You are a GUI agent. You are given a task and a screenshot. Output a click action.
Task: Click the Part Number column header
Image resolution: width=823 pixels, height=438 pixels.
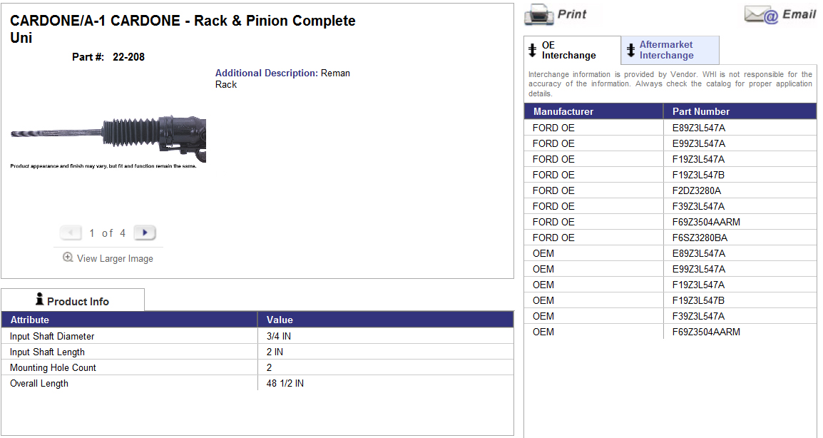coord(701,111)
